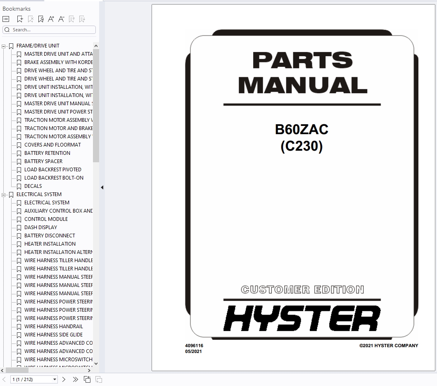Screen dimensions: 437x386
Task: Open the MASTER DRIVE UNIT MANUAL bookmark
Action: 58,103
